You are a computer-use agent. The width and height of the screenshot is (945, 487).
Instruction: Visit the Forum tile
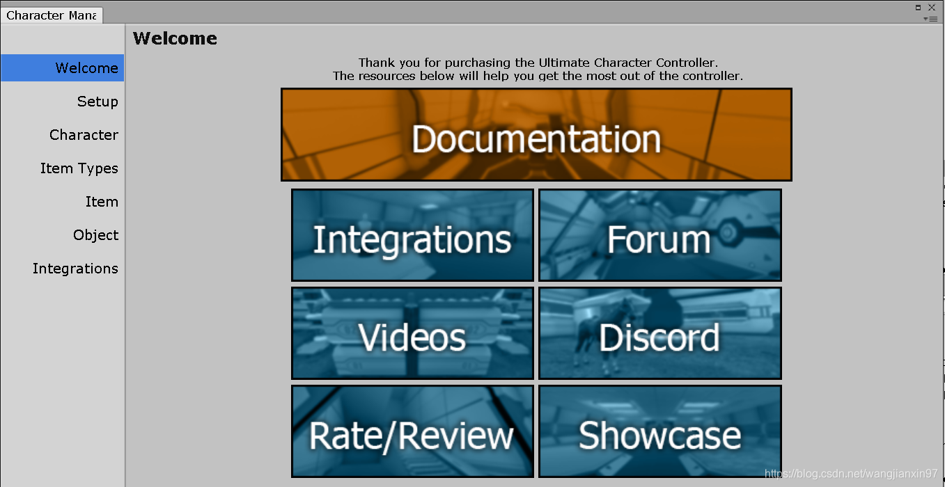(x=660, y=235)
